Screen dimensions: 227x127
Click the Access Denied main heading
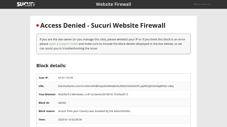point(103,25)
